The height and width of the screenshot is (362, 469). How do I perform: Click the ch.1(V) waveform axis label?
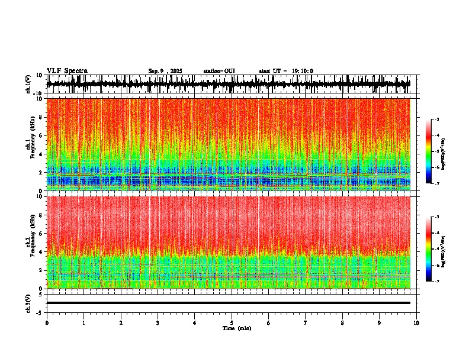(x=28, y=84)
